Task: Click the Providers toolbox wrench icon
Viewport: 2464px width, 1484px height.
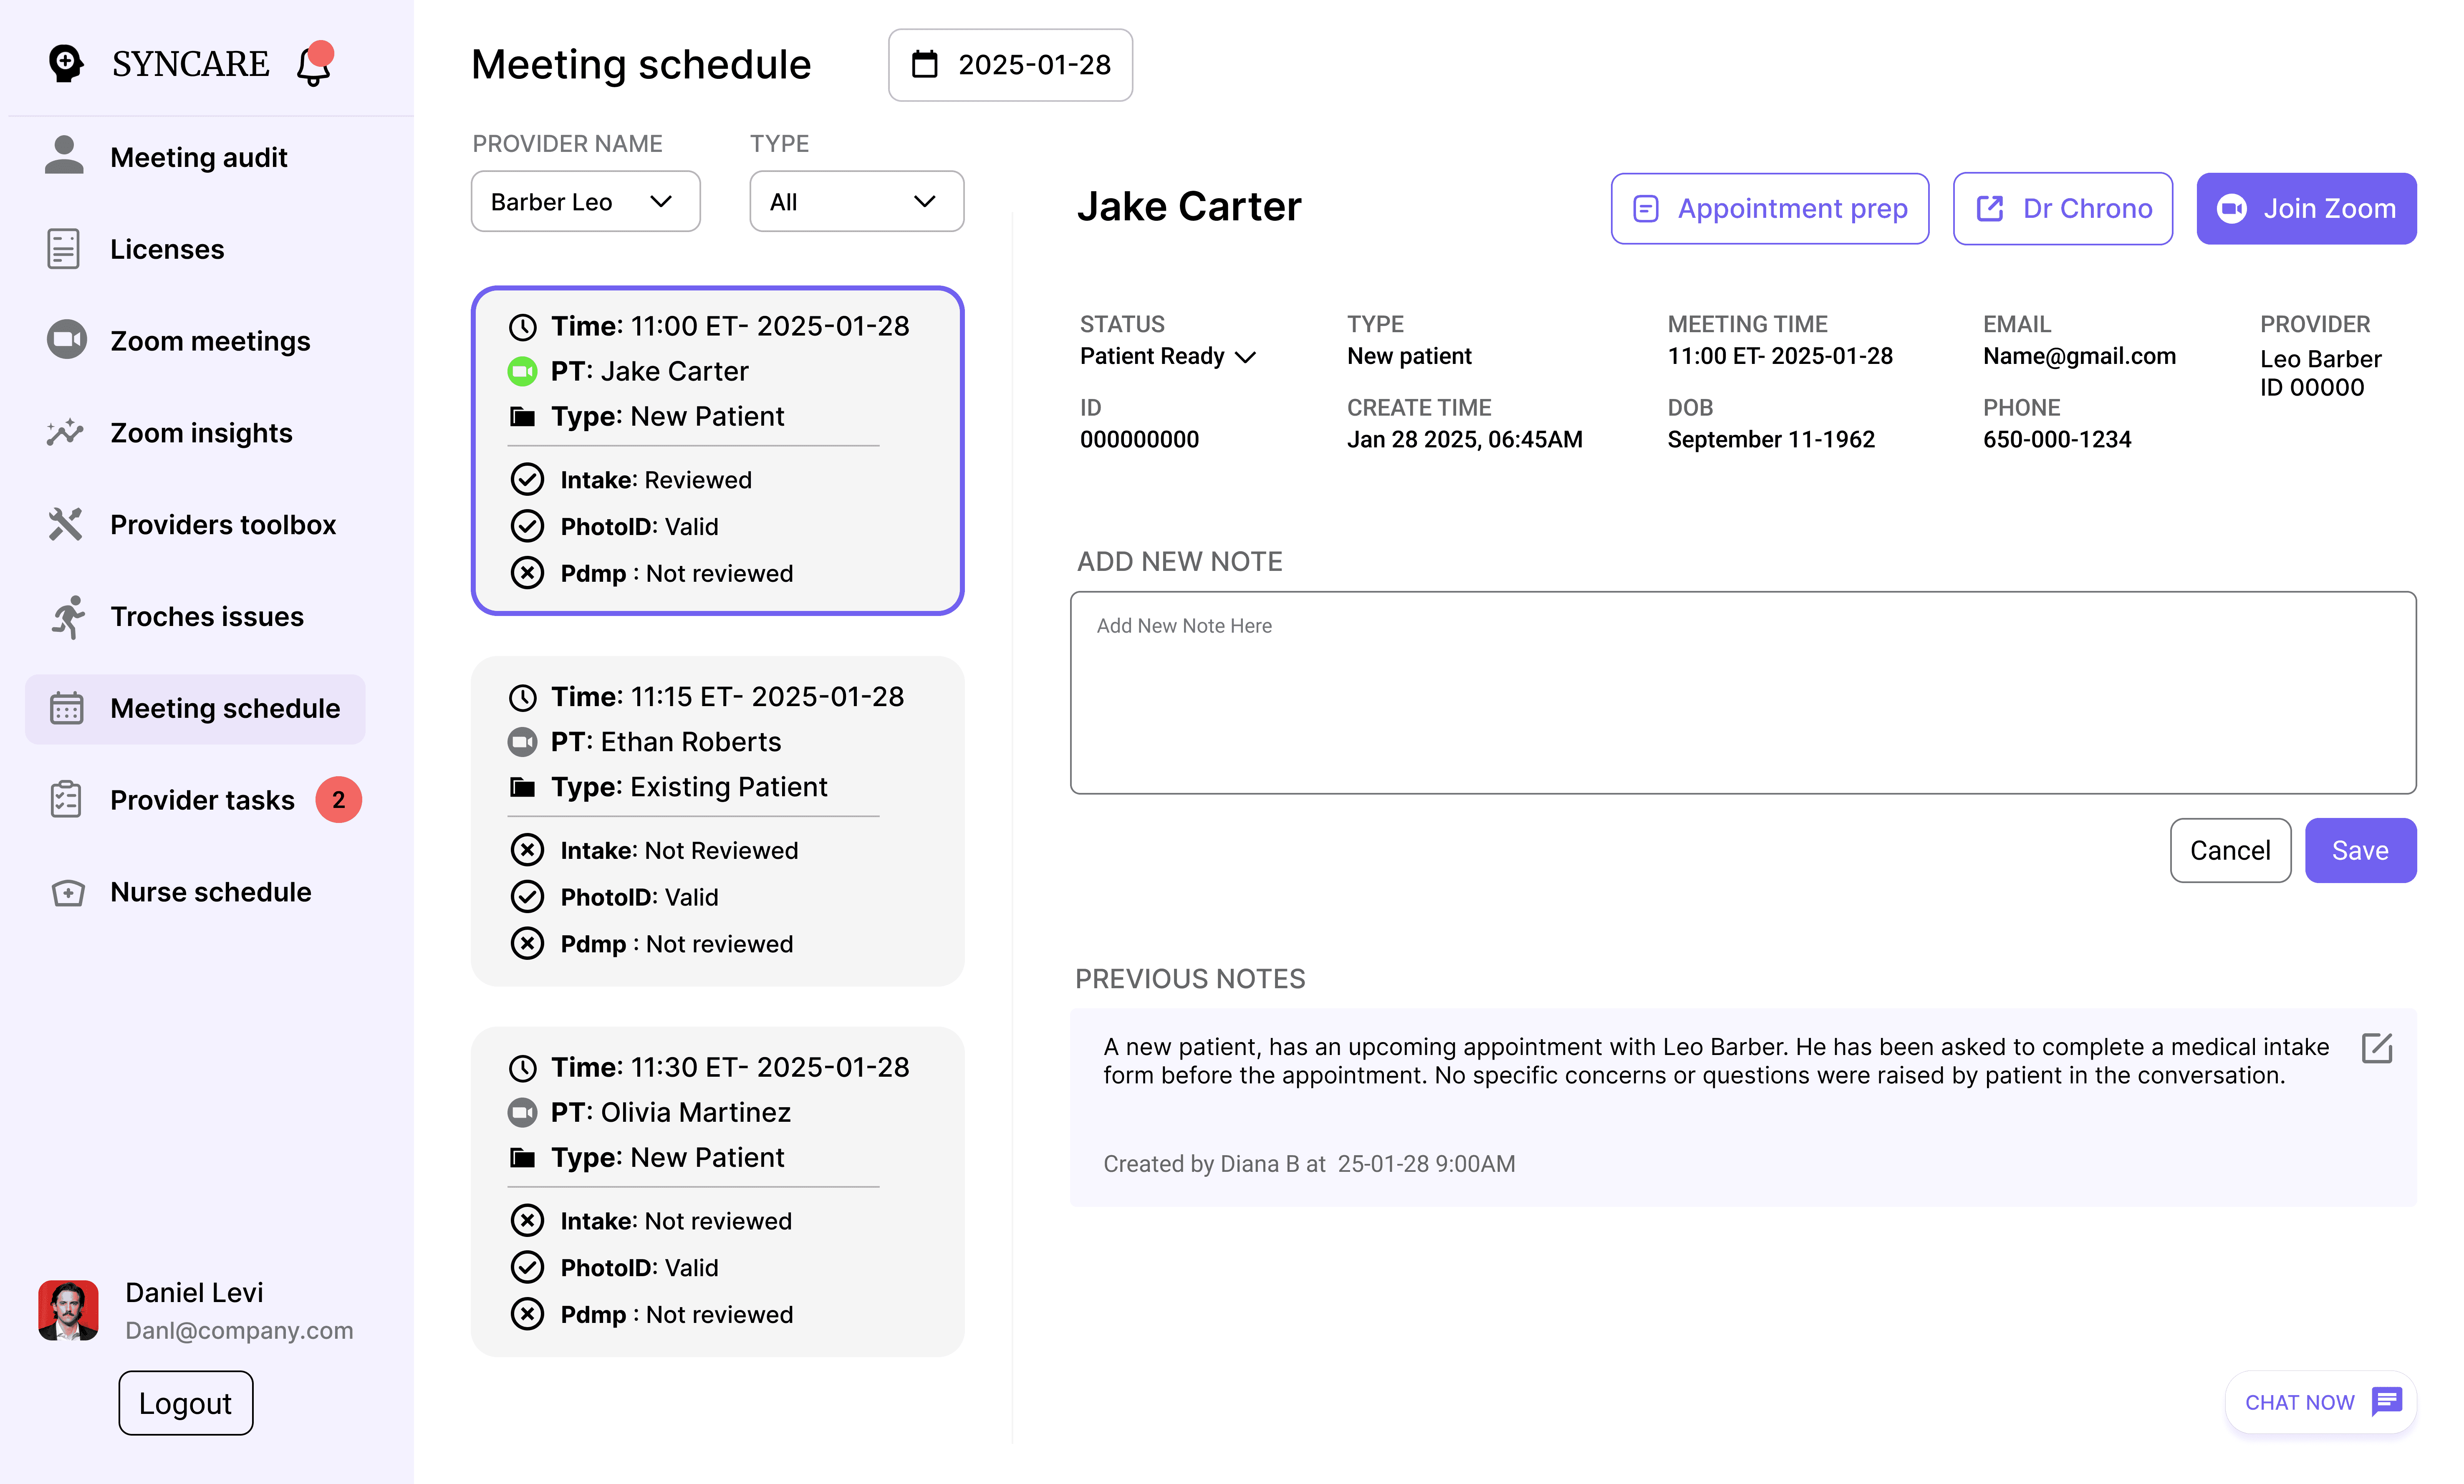Action: 66,524
